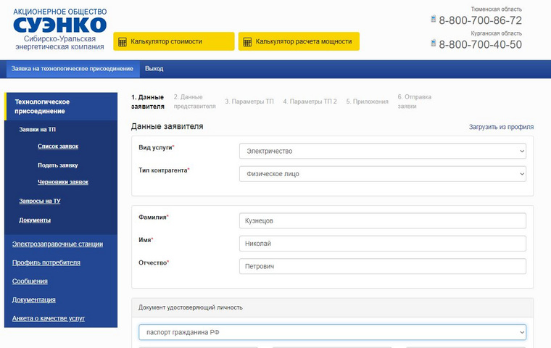This screenshot has width=551, height=348.
Task: Click the calculator icon beside Калькулятор расчета мощности
Action: point(247,42)
